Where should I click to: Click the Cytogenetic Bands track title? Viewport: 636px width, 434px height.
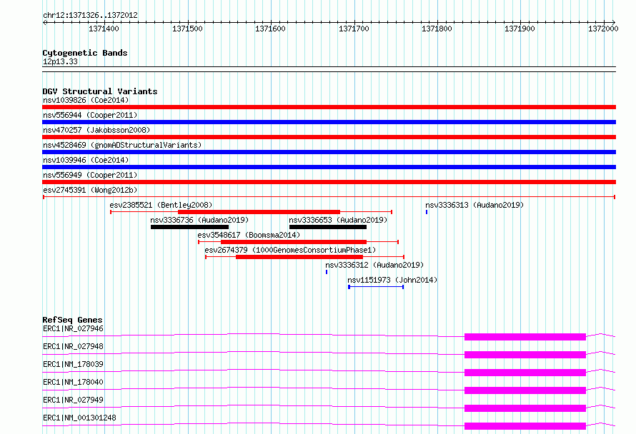pyautogui.click(x=85, y=53)
